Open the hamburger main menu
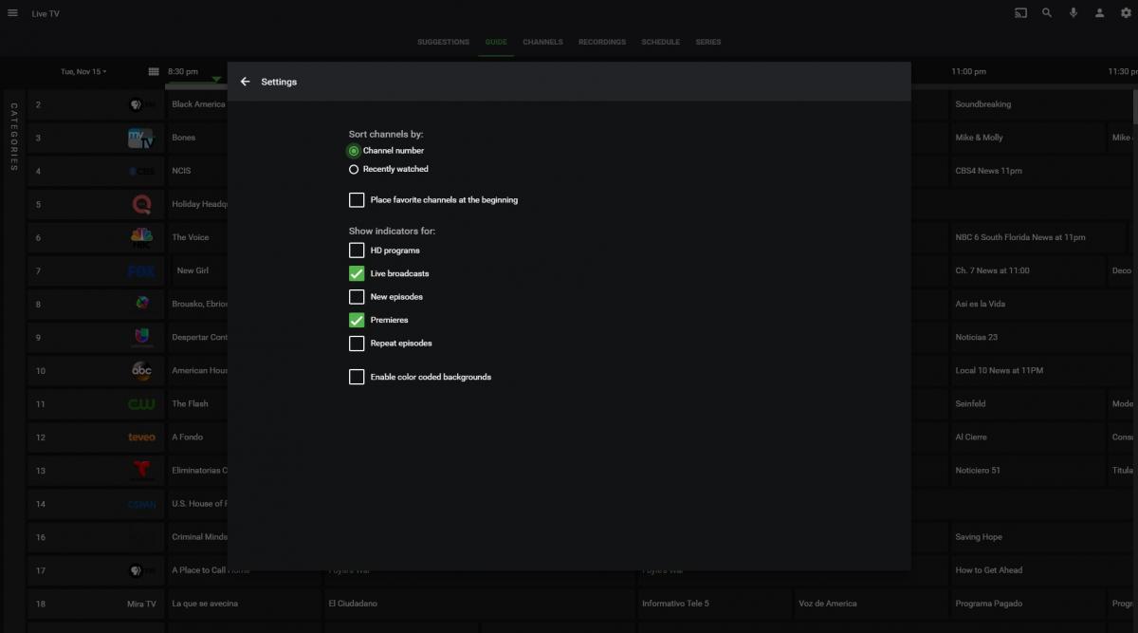1138x633 pixels. [12, 13]
